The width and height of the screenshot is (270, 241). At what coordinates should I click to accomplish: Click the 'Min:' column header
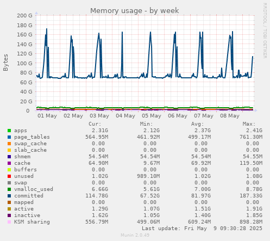[147, 124]
